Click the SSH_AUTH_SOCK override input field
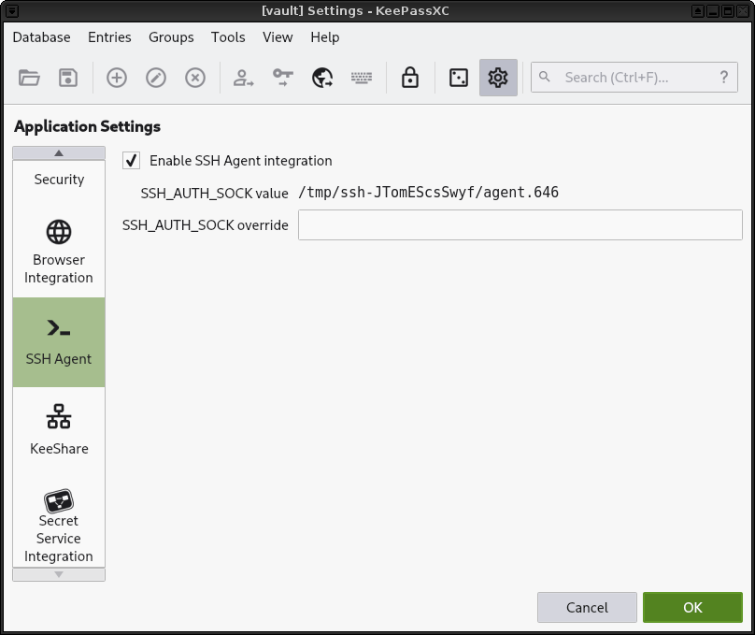This screenshot has height=635, width=755. pyautogui.click(x=520, y=224)
